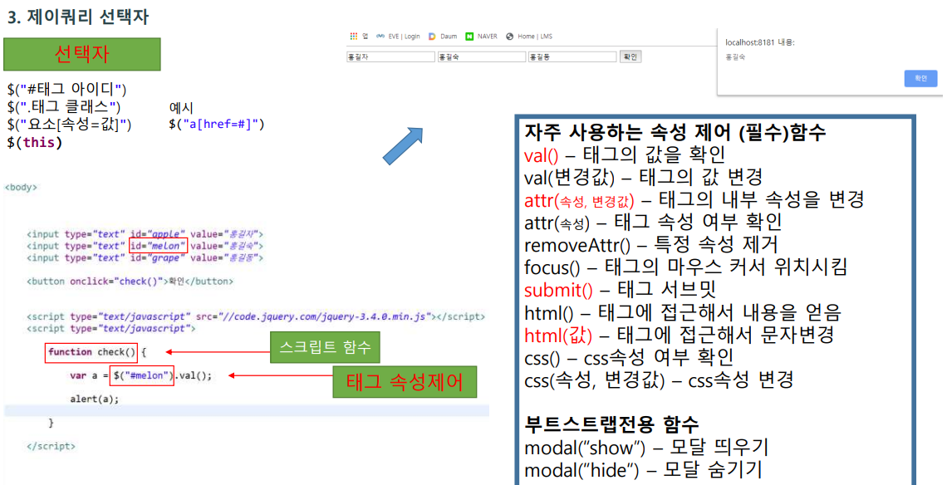Click the 홍길자 input field
Screen dimensions: 947x485
tap(390, 57)
